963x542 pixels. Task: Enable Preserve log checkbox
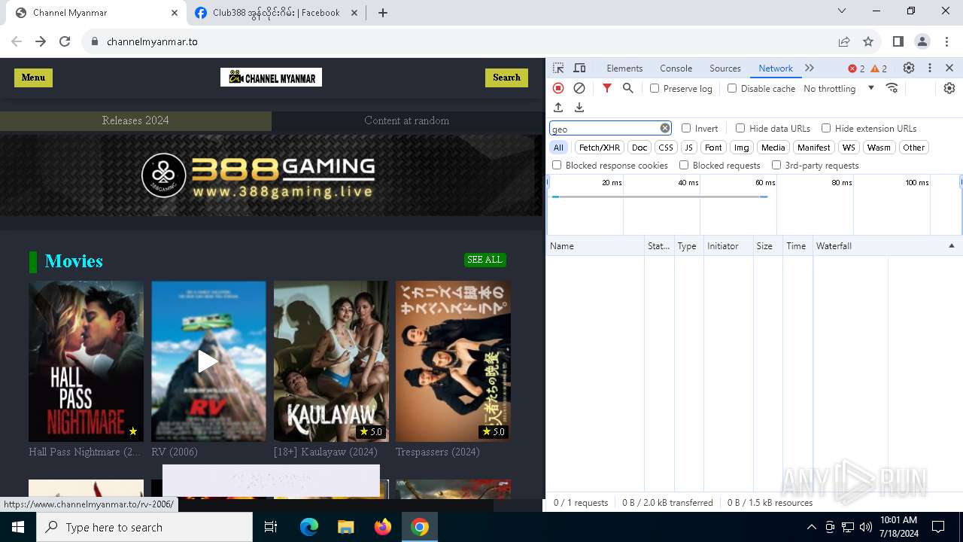pyautogui.click(x=655, y=88)
